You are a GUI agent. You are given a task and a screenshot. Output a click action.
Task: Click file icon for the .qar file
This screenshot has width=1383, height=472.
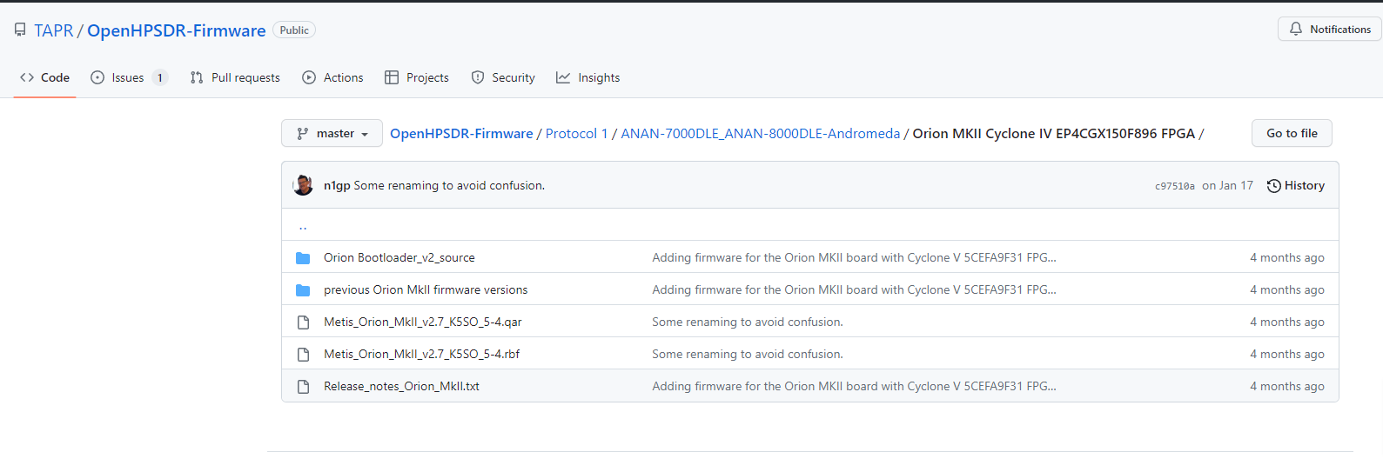click(303, 322)
